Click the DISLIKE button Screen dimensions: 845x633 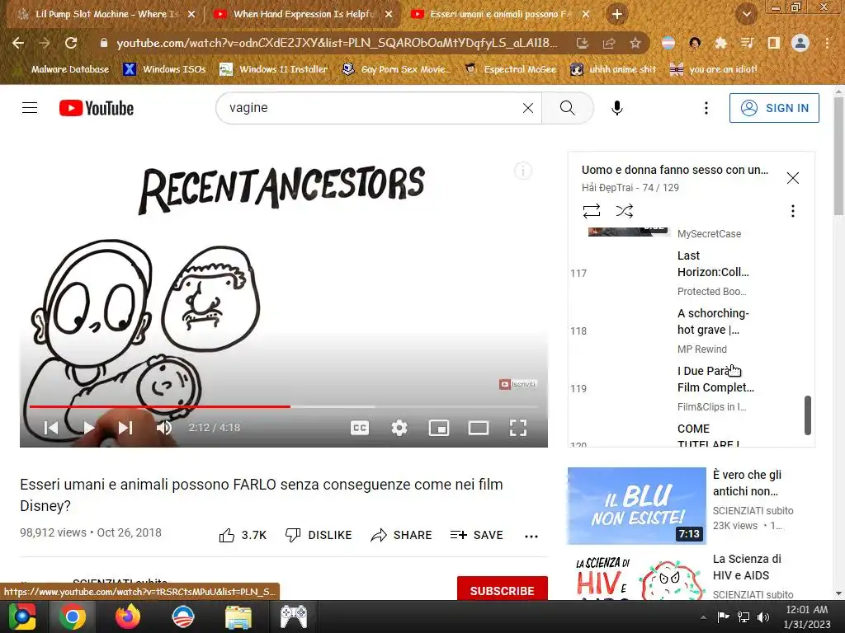point(319,535)
